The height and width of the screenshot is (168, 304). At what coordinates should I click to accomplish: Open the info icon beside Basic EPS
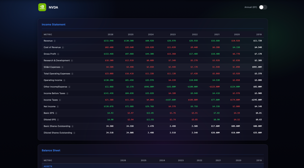[56, 113]
